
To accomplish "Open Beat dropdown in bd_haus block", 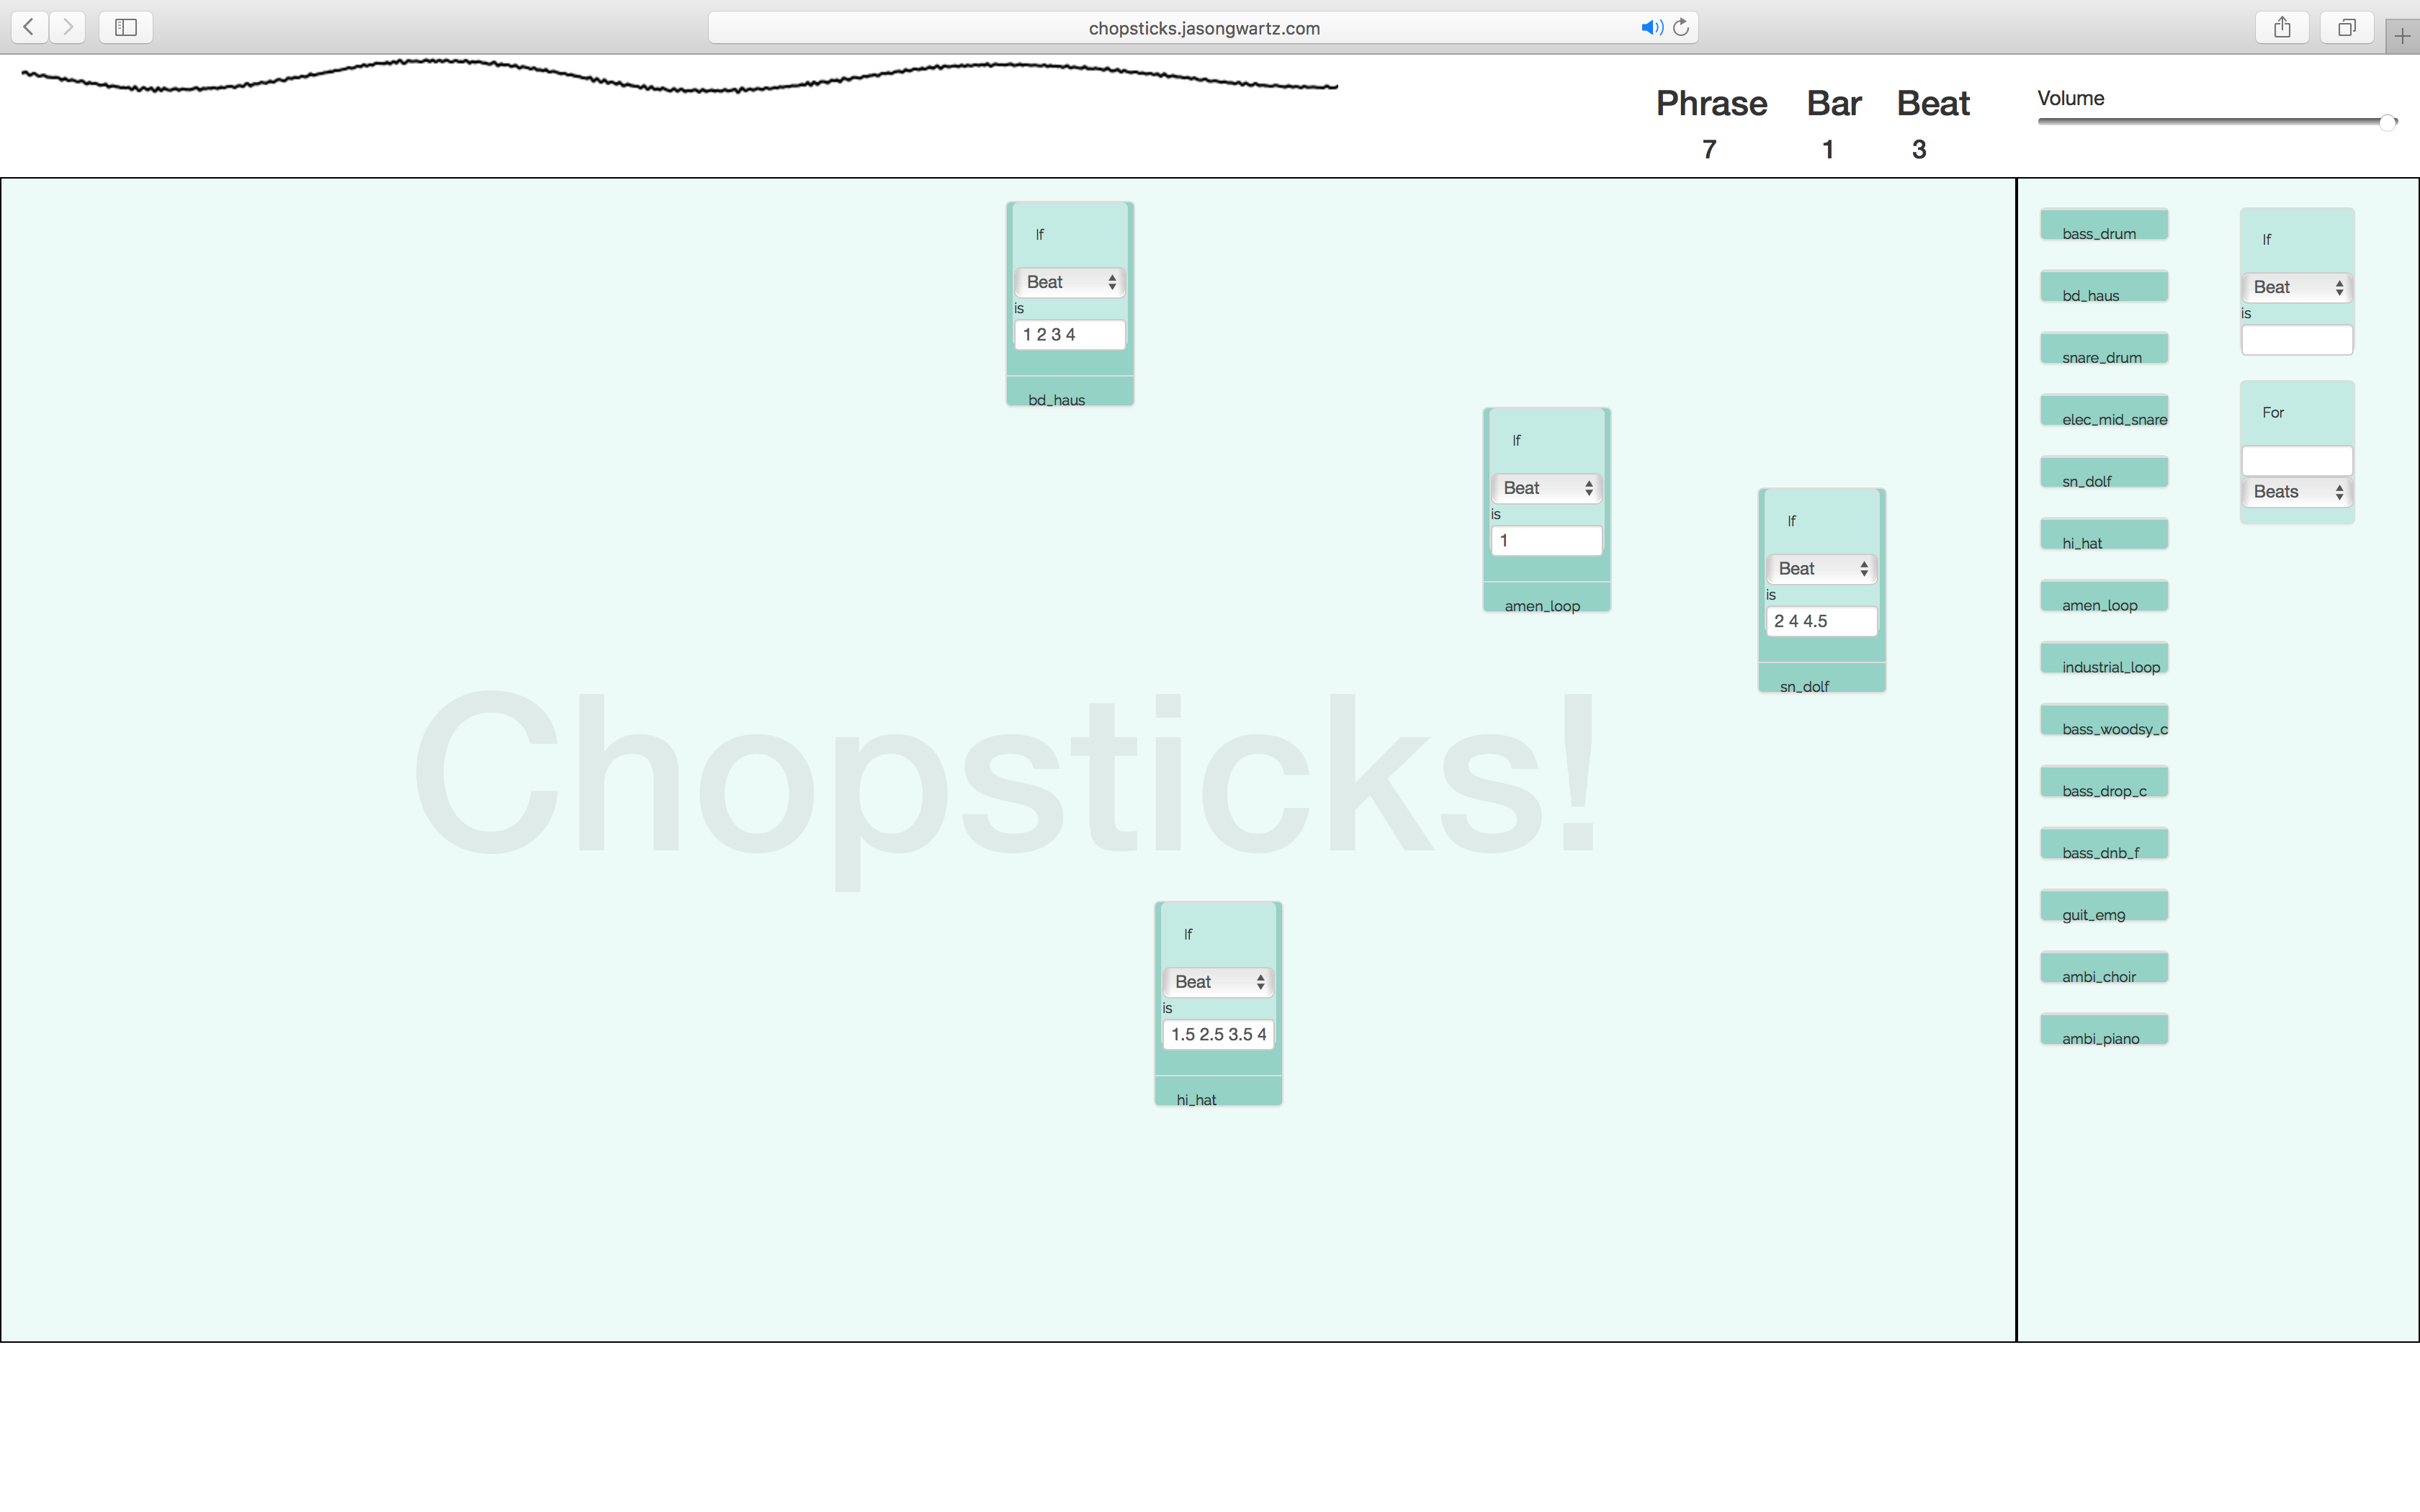I will [1069, 282].
